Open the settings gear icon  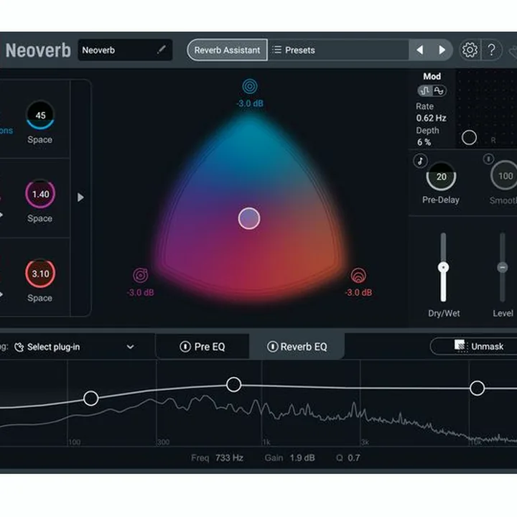(x=470, y=50)
